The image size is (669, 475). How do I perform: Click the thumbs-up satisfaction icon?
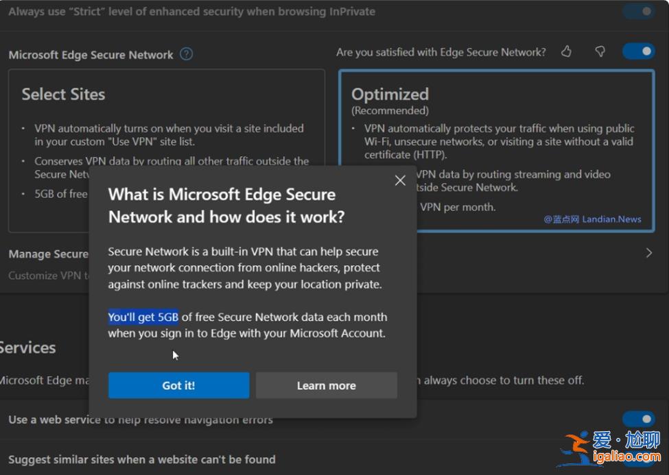pos(566,51)
